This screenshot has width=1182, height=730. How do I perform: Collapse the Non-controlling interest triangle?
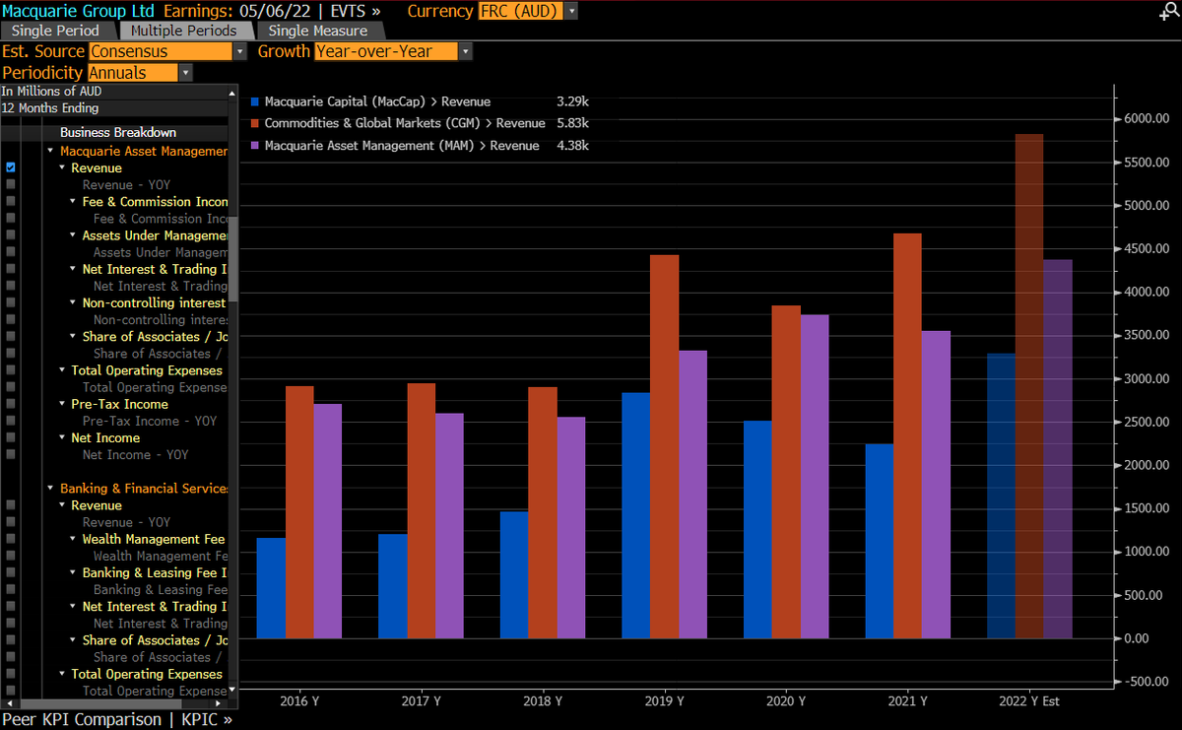73,303
